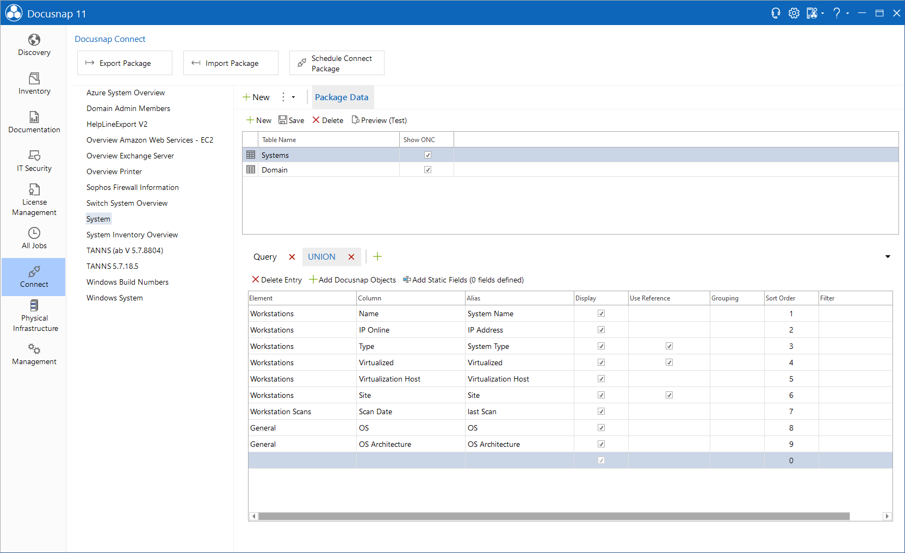
Task: Toggle Display checkbox for IP Address row
Action: point(601,330)
